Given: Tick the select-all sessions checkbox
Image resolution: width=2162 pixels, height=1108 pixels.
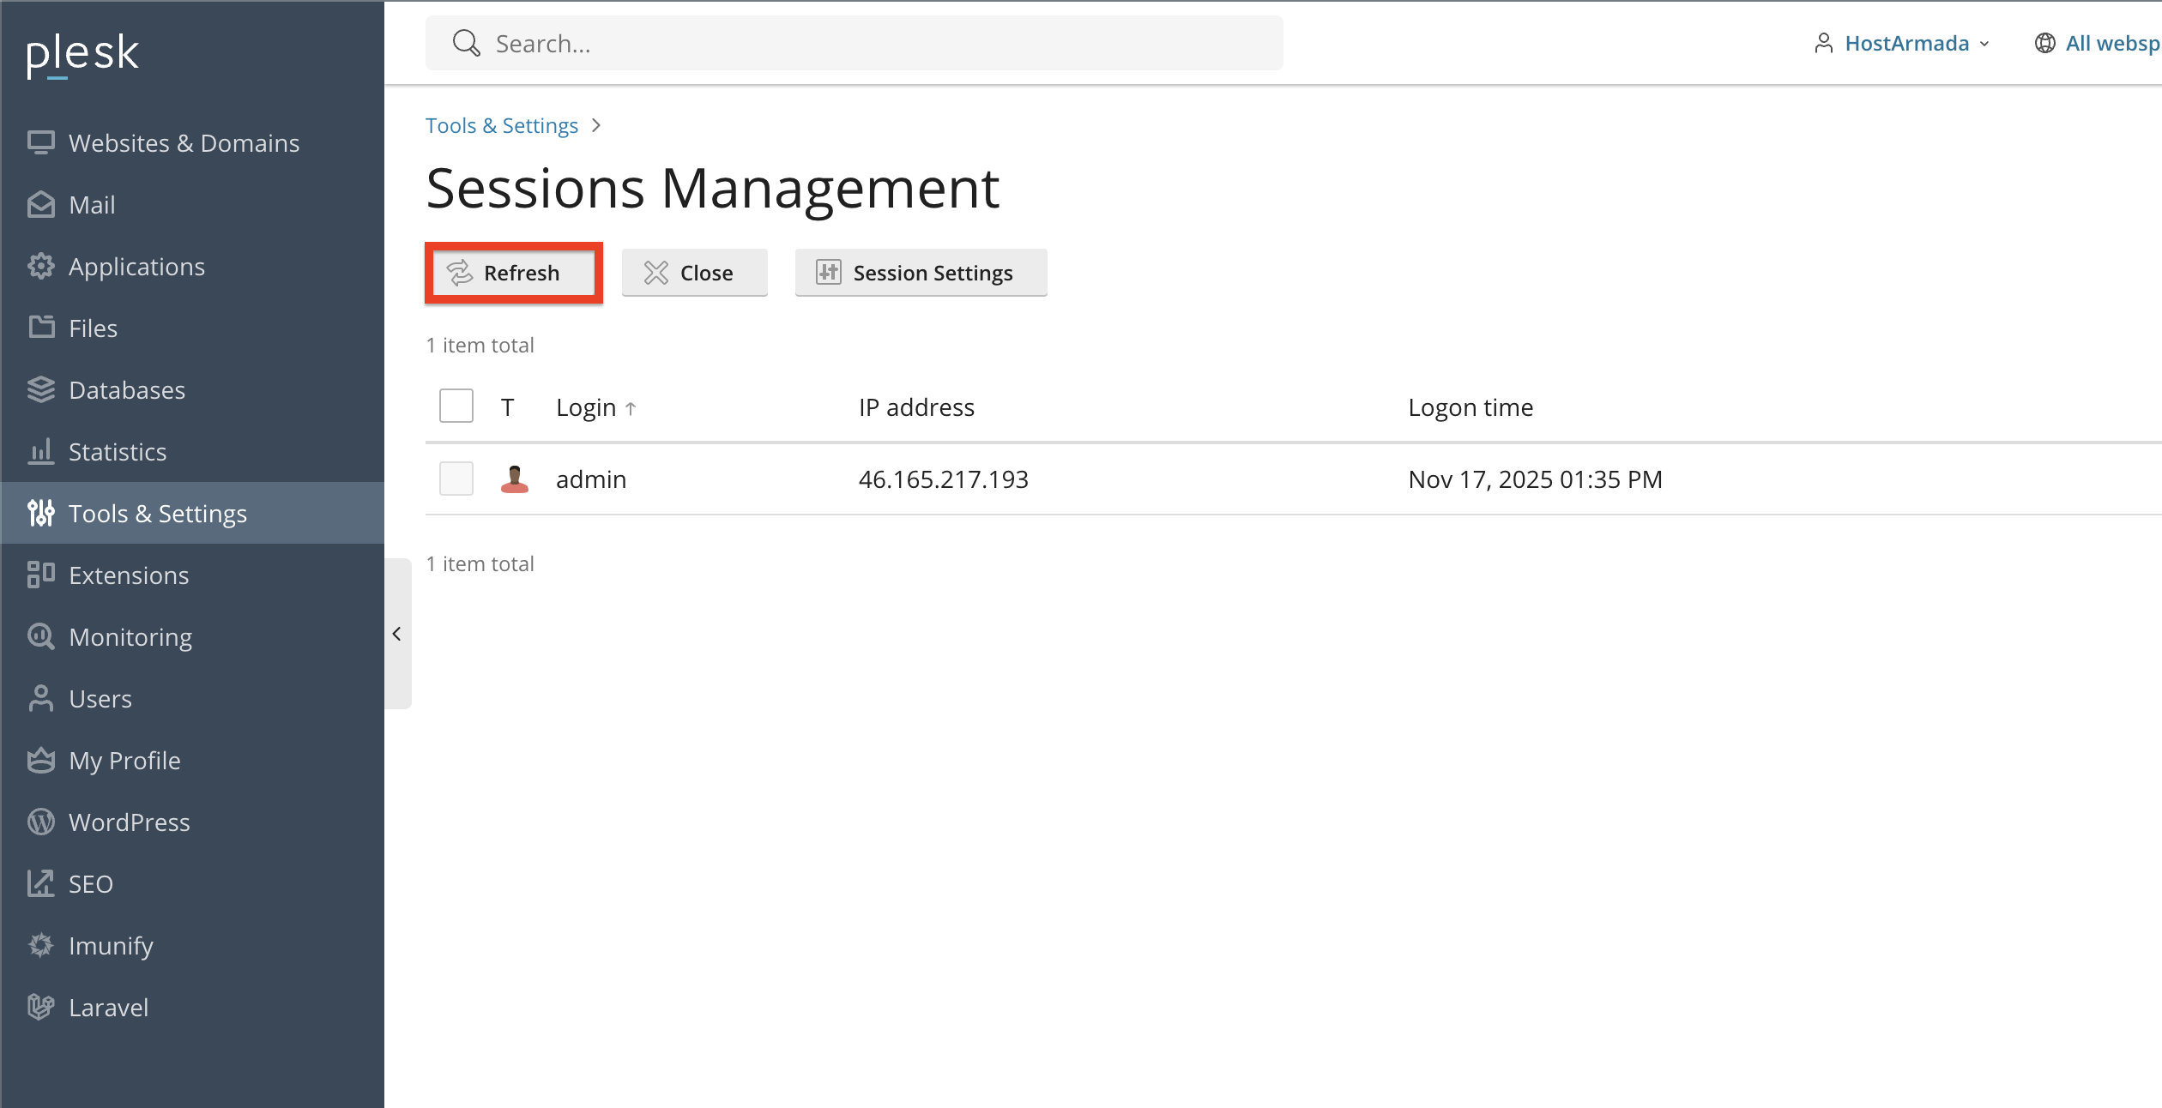Looking at the screenshot, I should pyautogui.click(x=456, y=406).
